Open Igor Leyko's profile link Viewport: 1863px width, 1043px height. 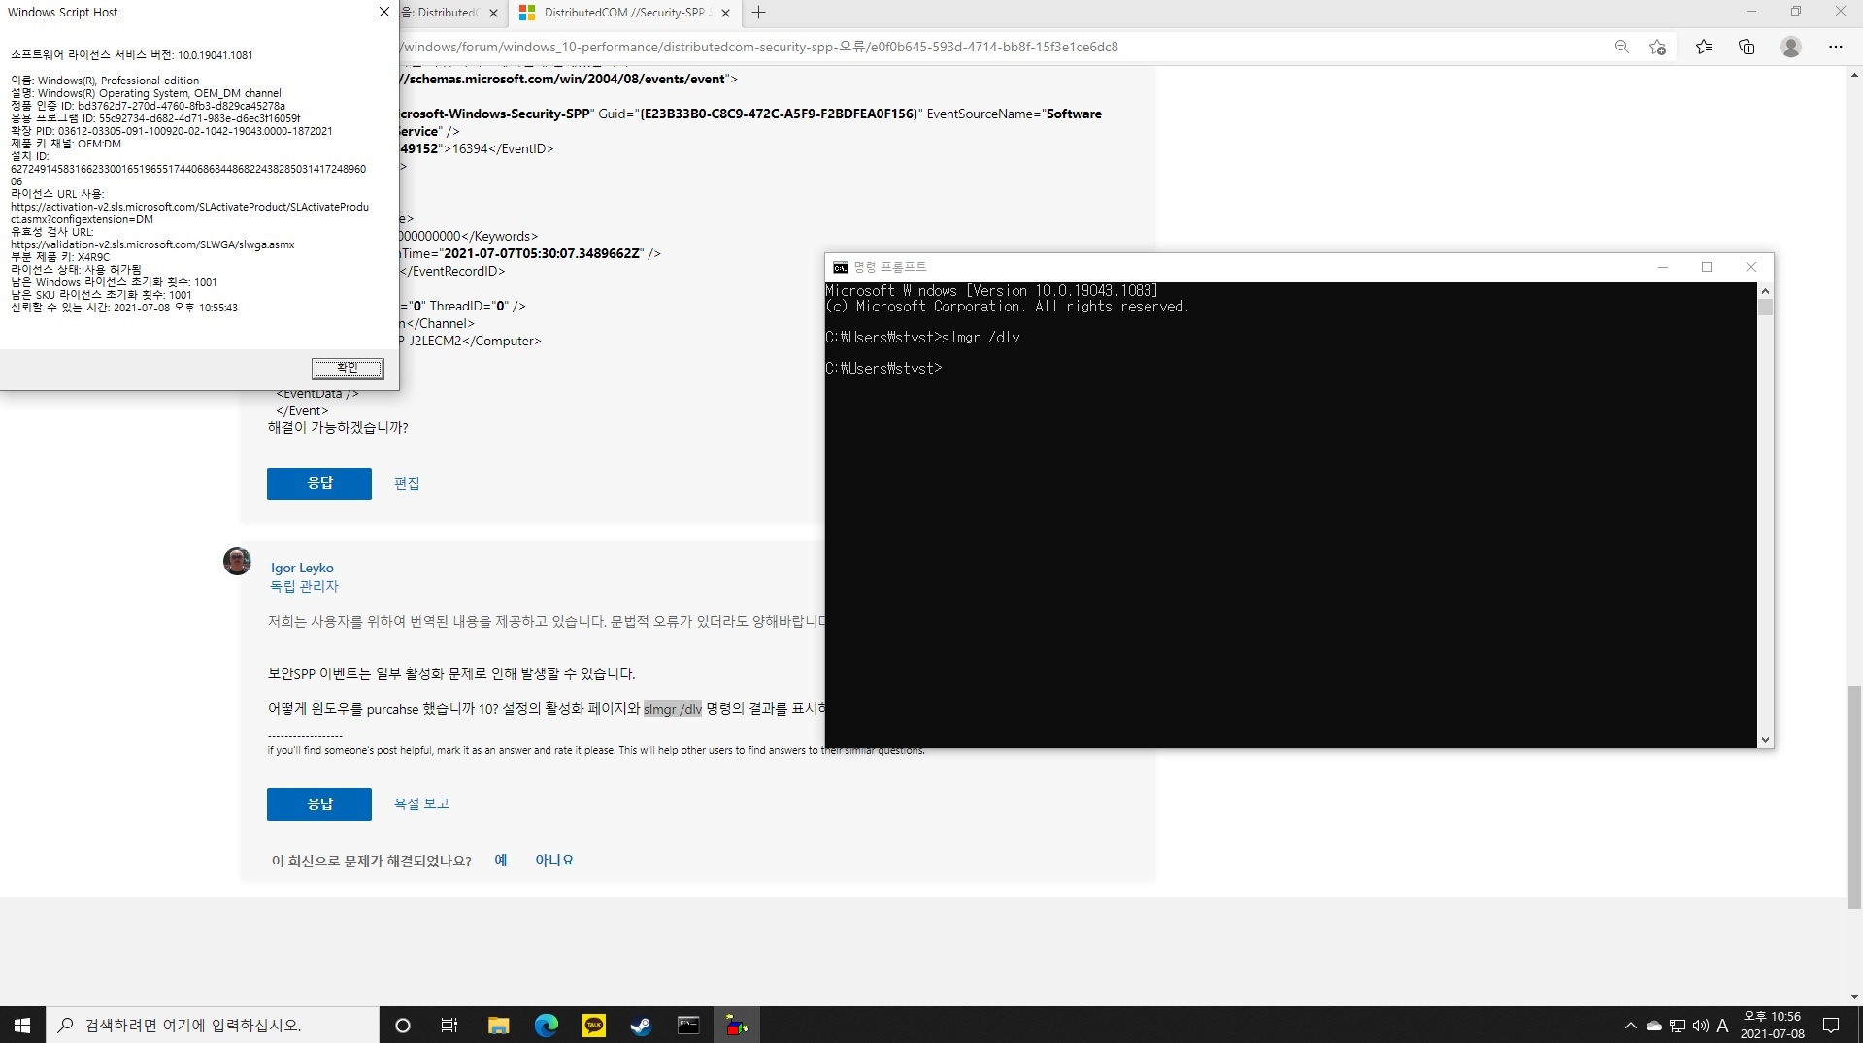tap(302, 568)
